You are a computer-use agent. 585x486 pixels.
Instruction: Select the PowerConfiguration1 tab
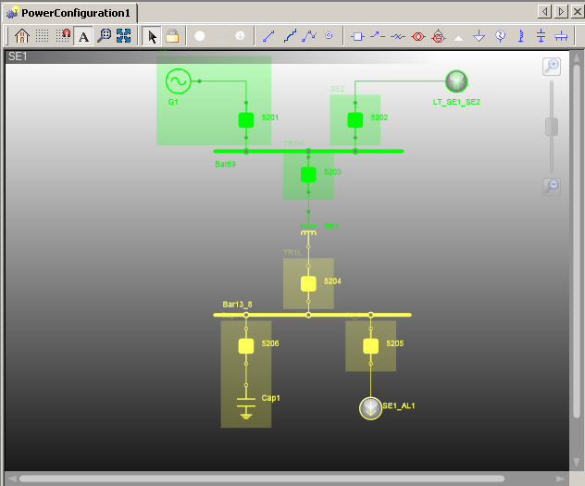tap(70, 12)
